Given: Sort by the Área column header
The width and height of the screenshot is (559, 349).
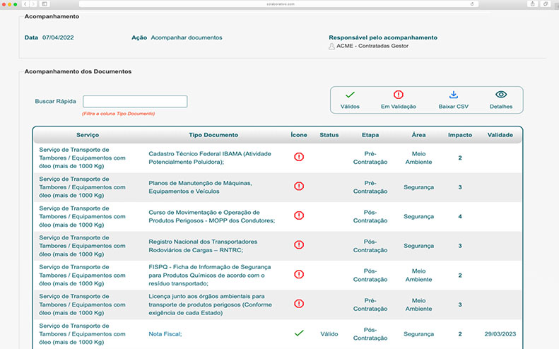Looking at the screenshot, I should (x=418, y=135).
